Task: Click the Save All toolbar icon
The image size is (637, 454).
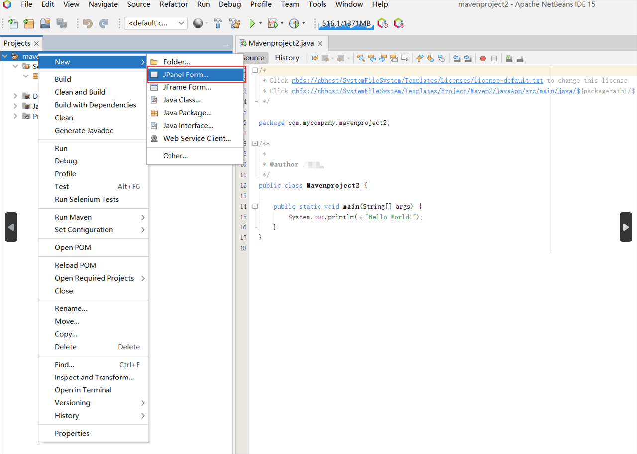Action: coord(61,23)
